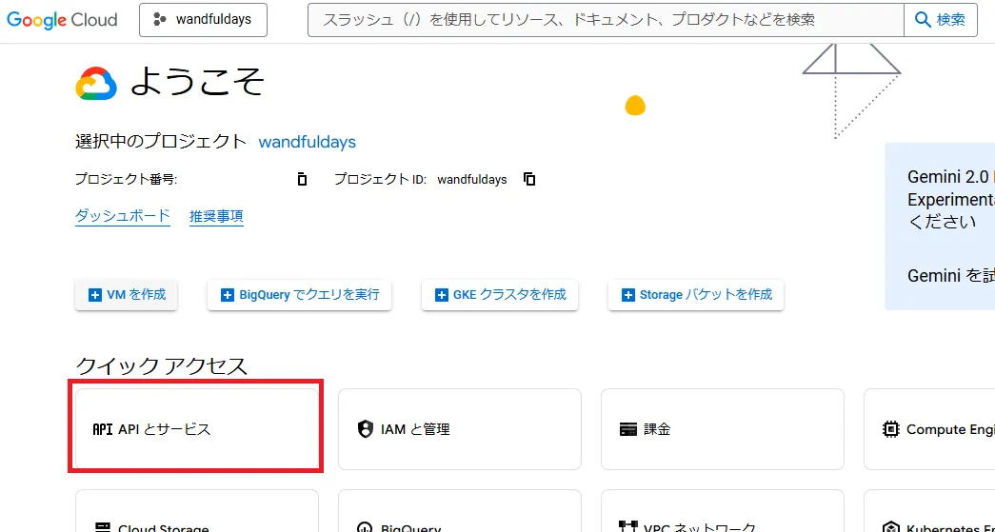Viewport: 995px width, 532px height.
Task: Click plus icon on GKE button
Action: [x=442, y=295]
